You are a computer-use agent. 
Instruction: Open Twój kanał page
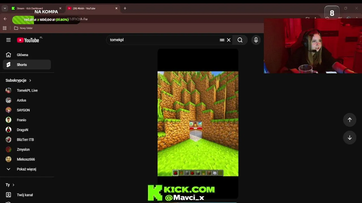[x=27, y=195]
